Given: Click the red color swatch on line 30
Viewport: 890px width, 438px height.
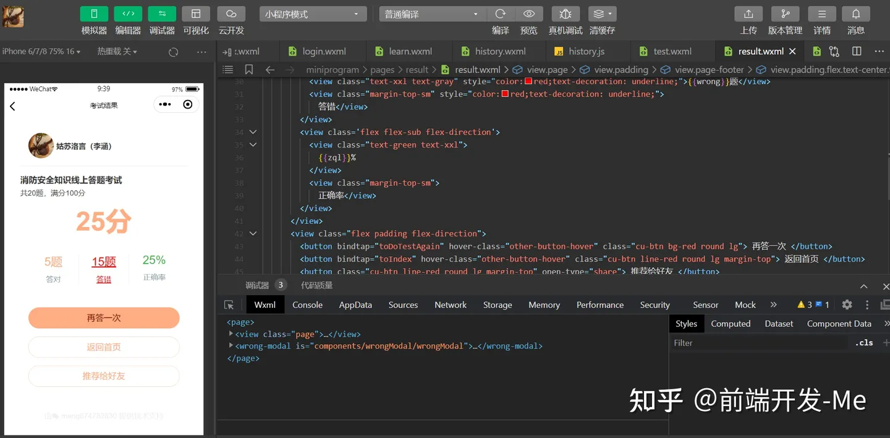Looking at the screenshot, I should click(528, 81).
